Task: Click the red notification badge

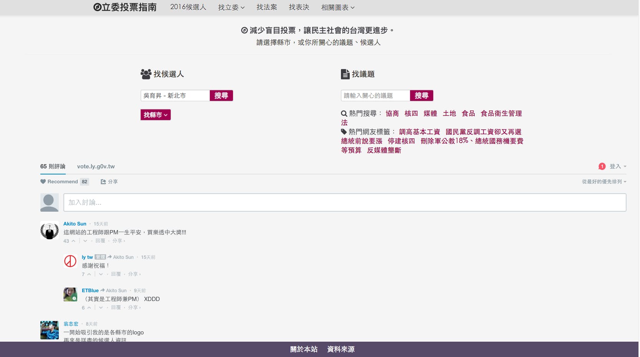Action: (602, 166)
